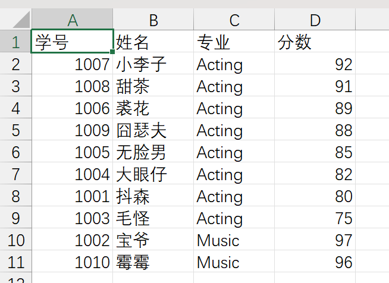Click the Music cell in row 10
The image size is (389, 283).
[x=234, y=240]
